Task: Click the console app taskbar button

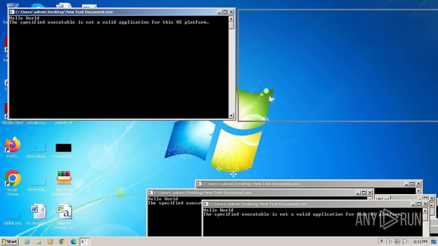Action: (x=85, y=242)
